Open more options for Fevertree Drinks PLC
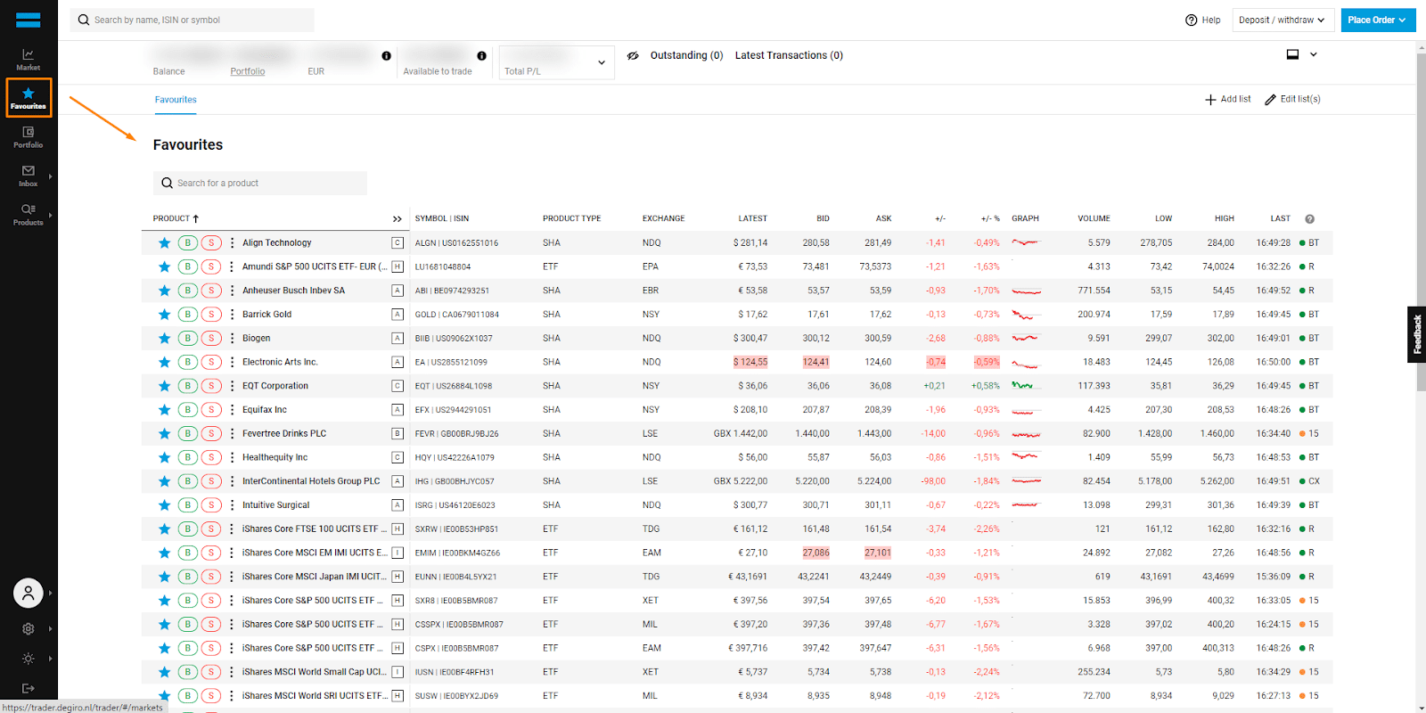The image size is (1426, 713). click(232, 433)
